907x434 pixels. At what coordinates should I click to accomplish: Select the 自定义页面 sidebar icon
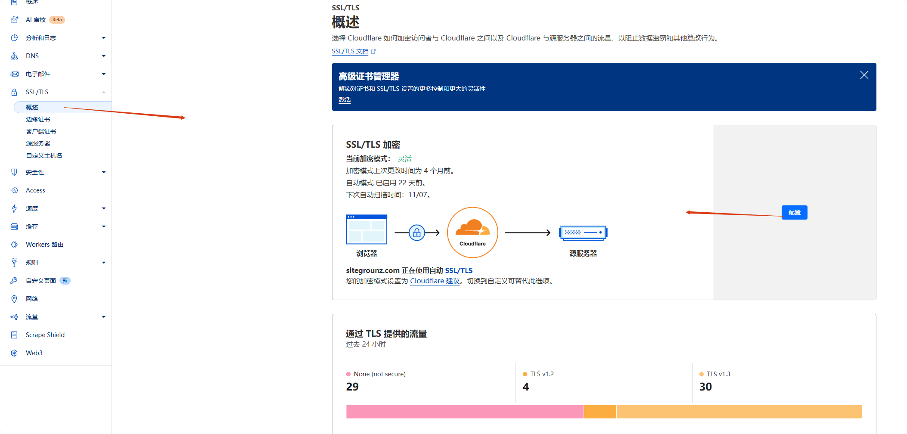tap(14, 280)
